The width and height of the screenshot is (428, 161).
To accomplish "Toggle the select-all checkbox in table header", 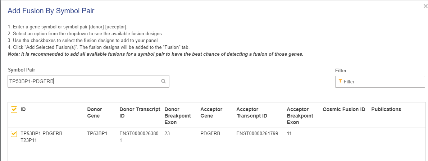I will pyautogui.click(x=14, y=110).
